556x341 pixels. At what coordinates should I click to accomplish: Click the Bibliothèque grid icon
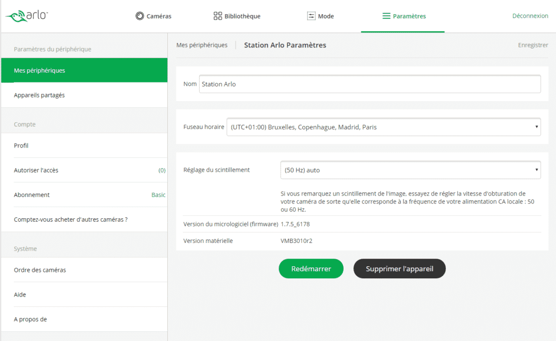(x=218, y=16)
